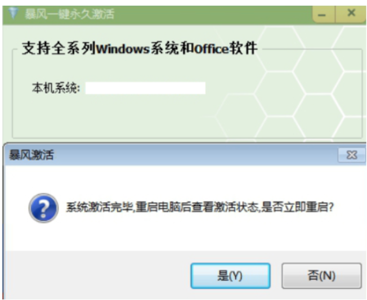This screenshot has width=367, height=300.
Task: Click the gray dialog button footer area
Action: 99,275
